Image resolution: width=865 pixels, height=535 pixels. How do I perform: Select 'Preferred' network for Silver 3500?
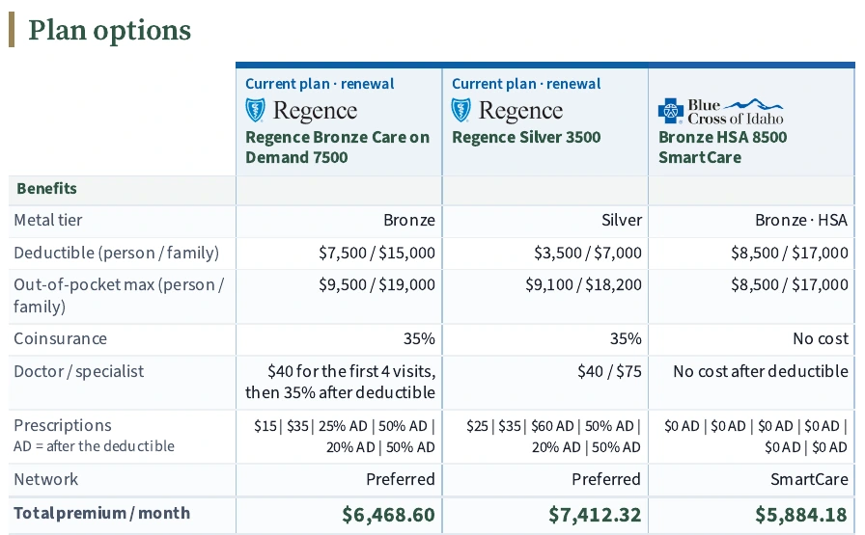pyautogui.click(x=606, y=479)
